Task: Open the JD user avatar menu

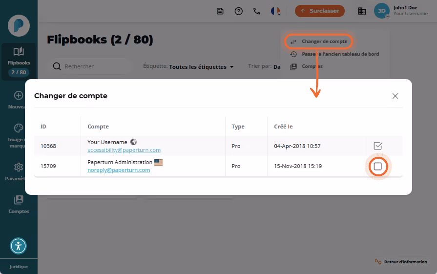Action: pos(381,11)
